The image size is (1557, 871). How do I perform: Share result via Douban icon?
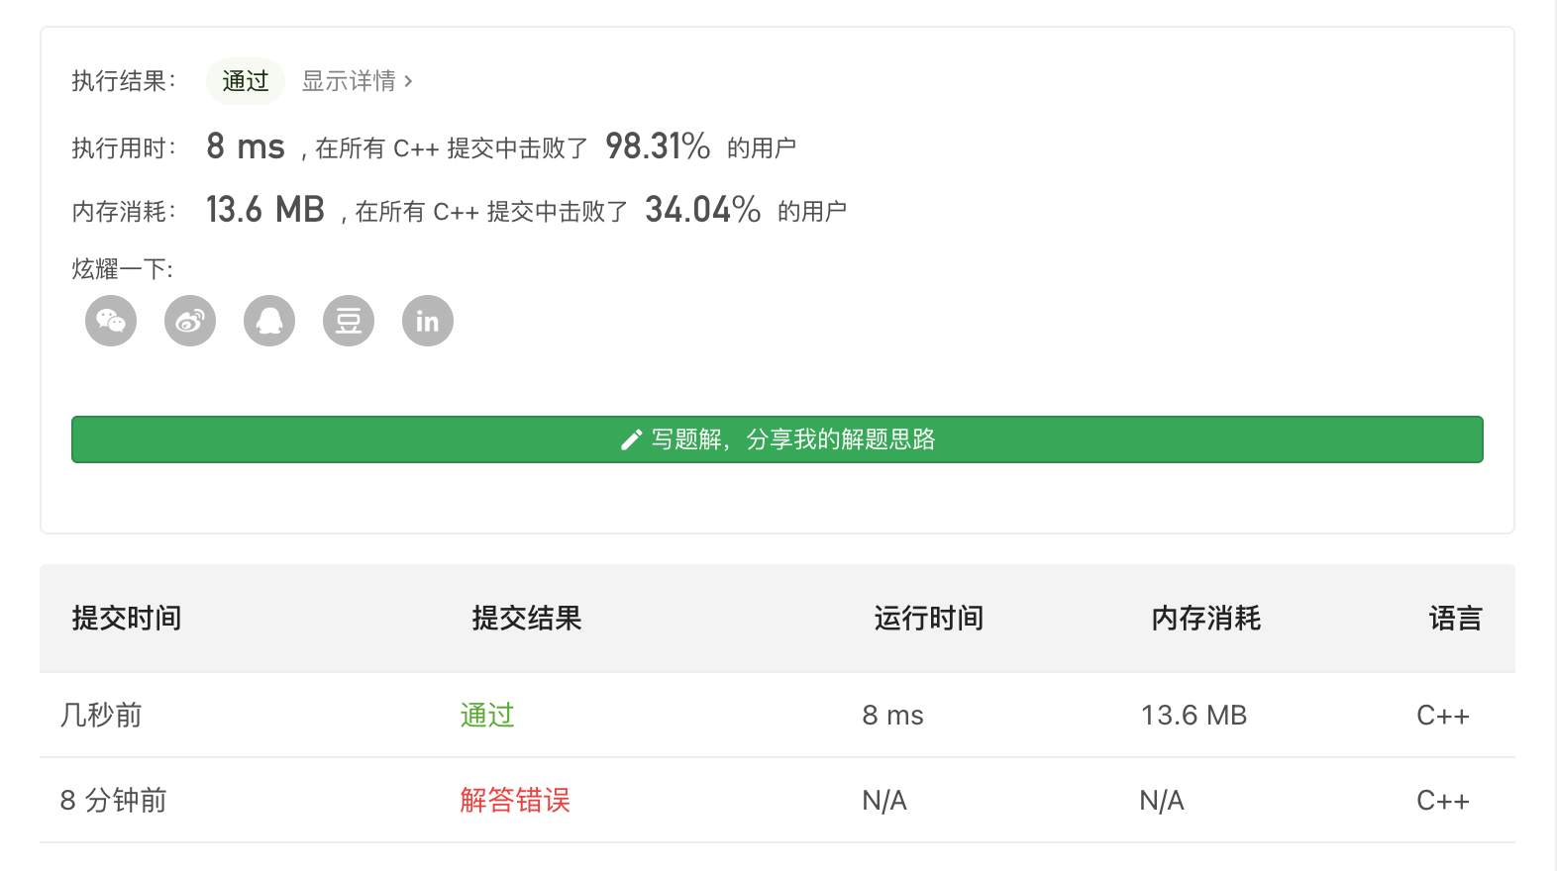pyautogui.click(x=348, y=320)
